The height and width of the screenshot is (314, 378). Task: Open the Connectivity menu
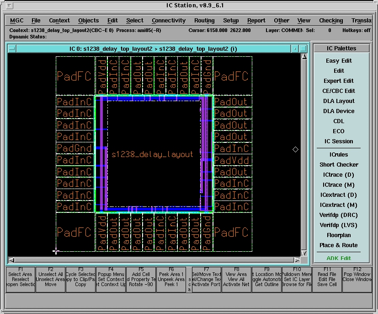(169, 21)
